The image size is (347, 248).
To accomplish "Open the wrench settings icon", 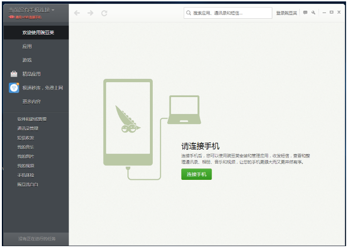I will [x=313, y=13].
